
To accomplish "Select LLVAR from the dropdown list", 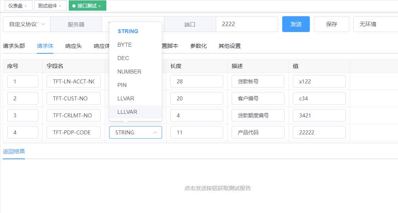I will point(126,98).
